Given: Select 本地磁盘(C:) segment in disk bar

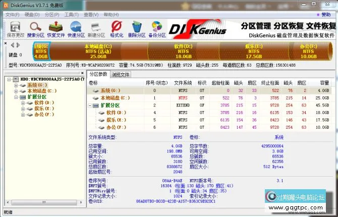Looking at the screenshot, I should click(x=98, y=51).
